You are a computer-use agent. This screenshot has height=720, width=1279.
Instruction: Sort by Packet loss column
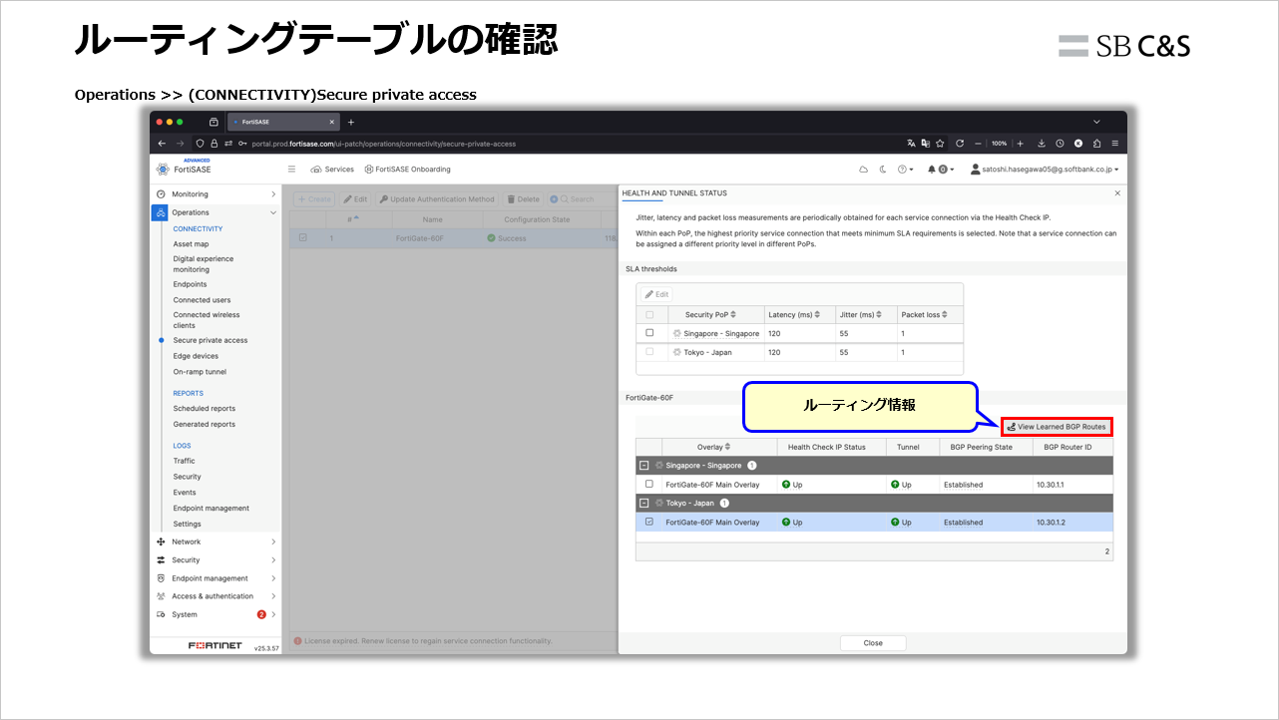point(930,315)
